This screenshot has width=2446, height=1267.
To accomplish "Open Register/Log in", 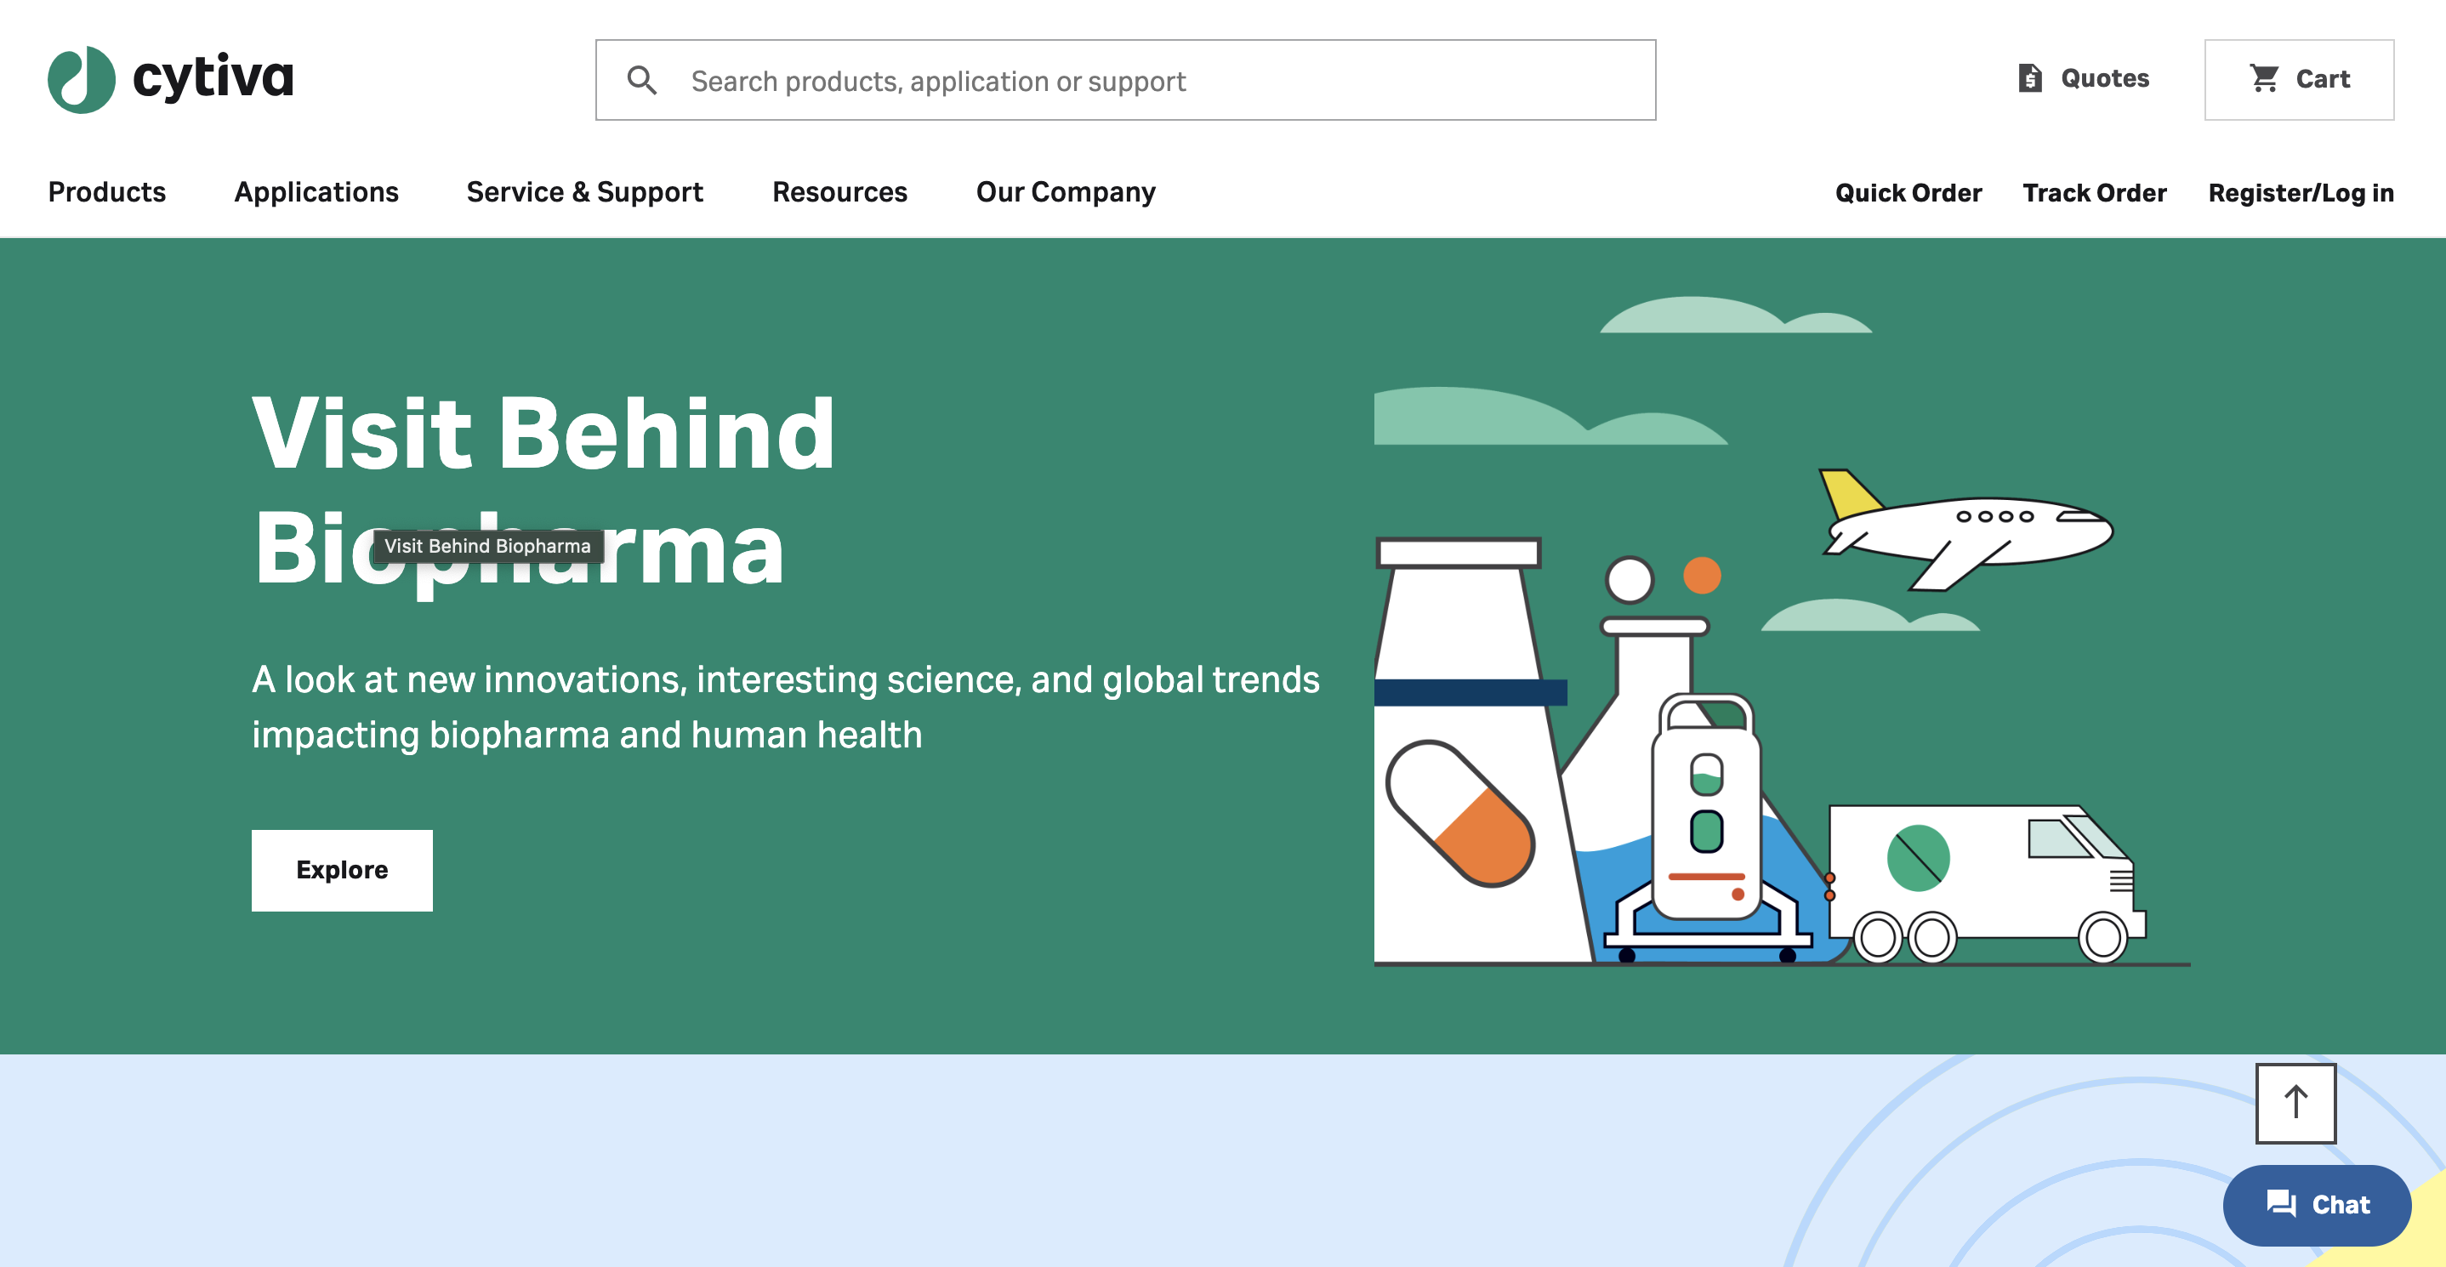I will [2300, 191].
